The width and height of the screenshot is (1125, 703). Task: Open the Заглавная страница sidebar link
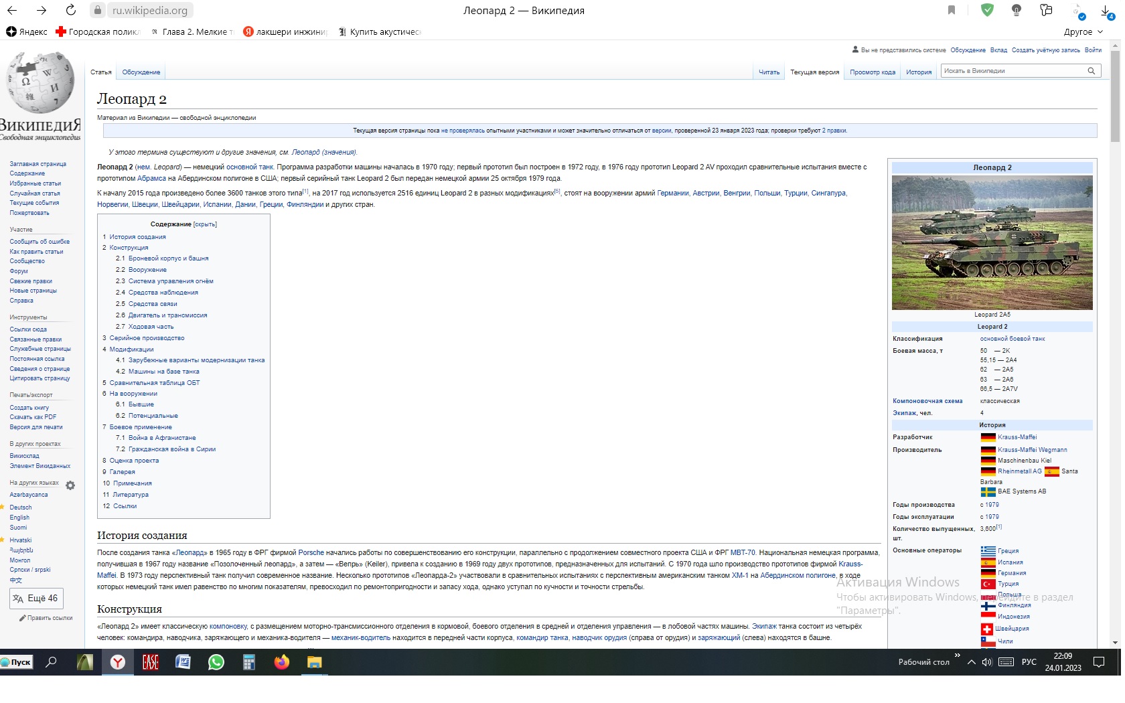[x=38, y=164]
